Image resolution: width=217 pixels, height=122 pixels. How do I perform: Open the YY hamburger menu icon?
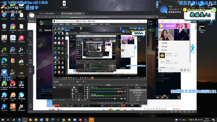161,70
